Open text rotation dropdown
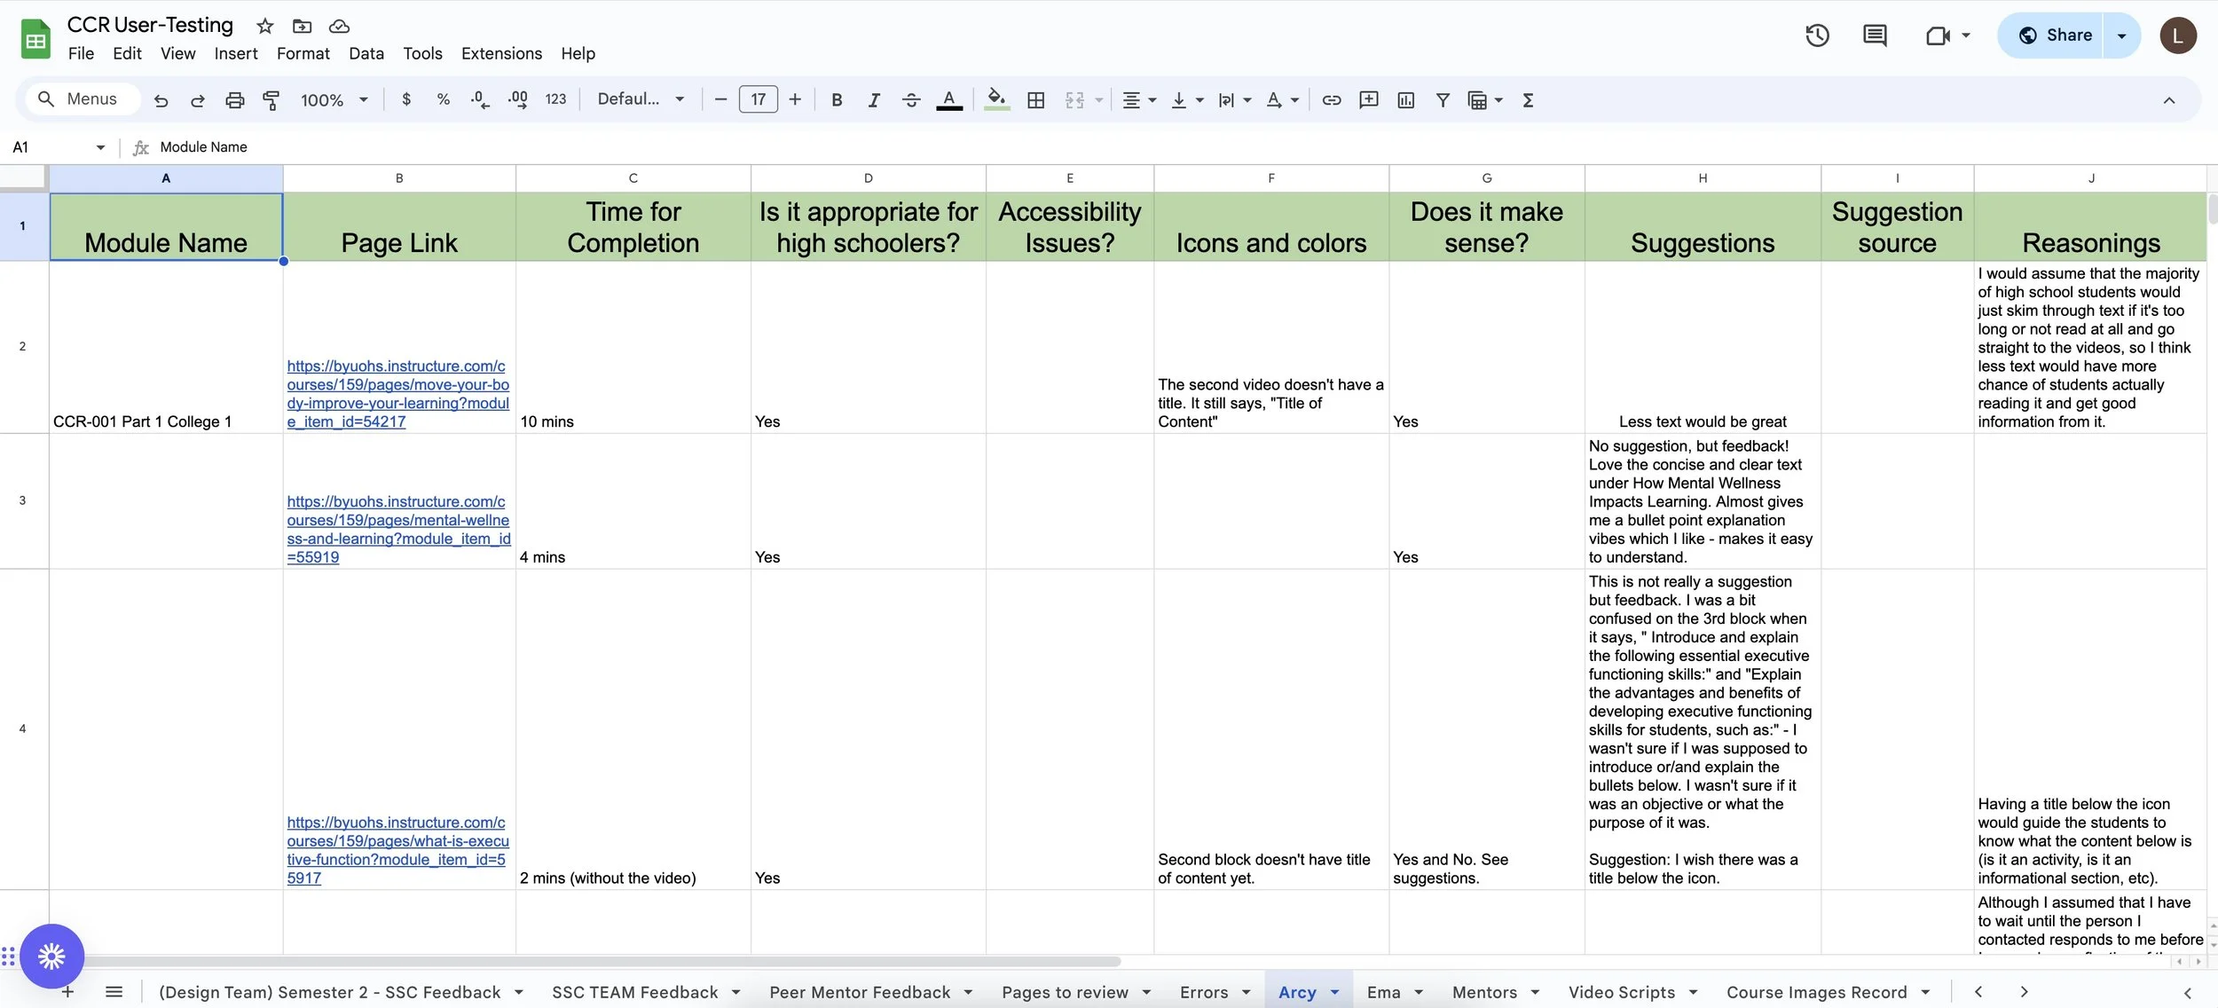This screenshot has height=1008, width=2218. pyautogui.click(x=1282, y=99)
